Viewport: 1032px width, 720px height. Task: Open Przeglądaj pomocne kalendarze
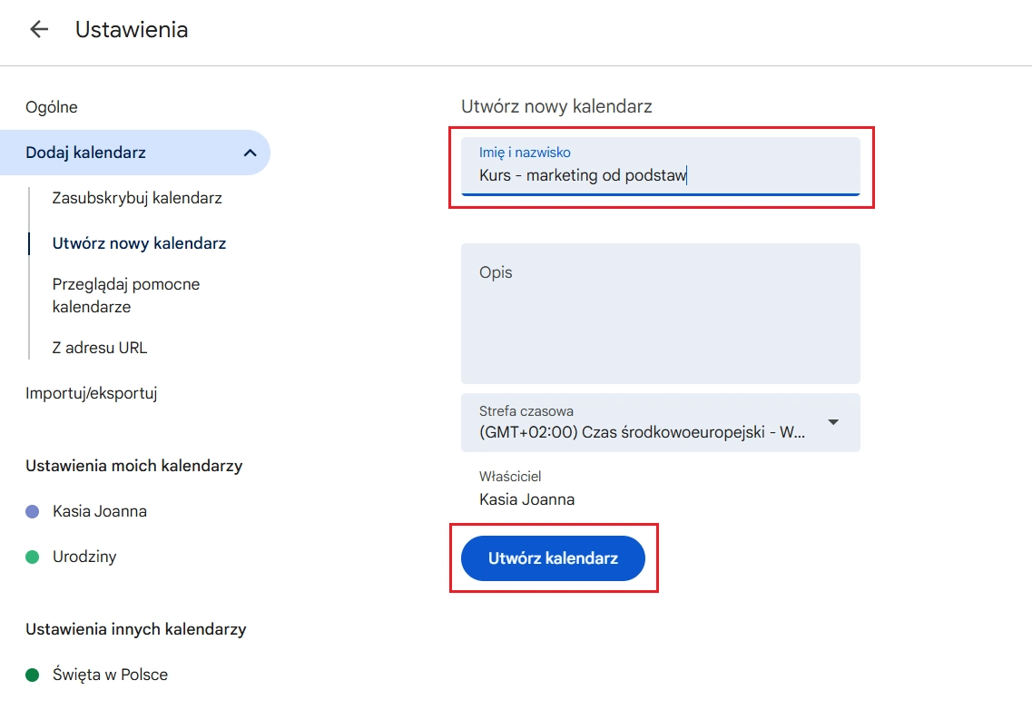[x=125, y=295]
